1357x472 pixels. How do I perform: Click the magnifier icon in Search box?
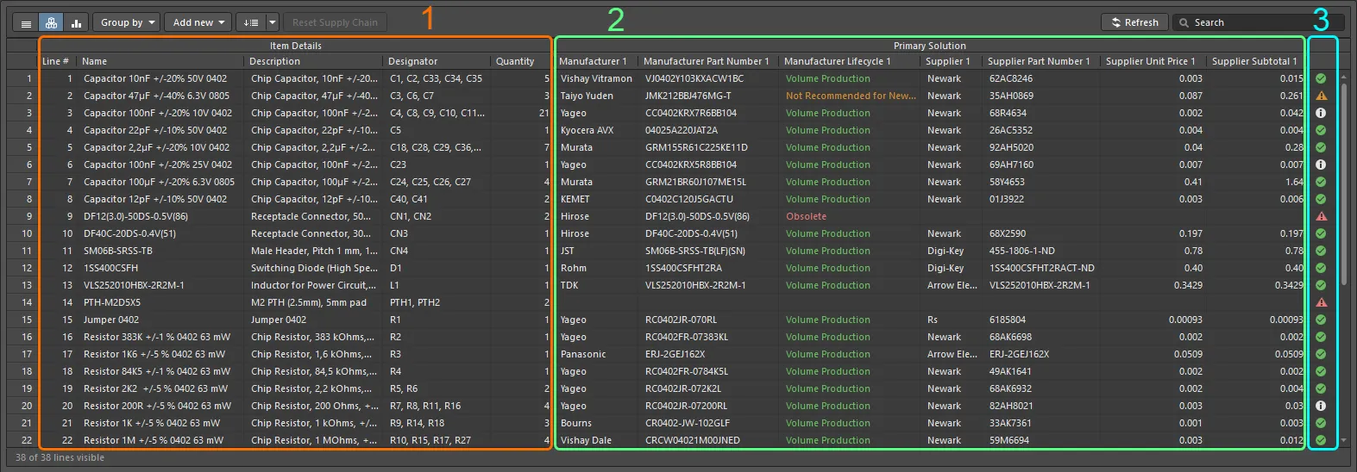pyautogui.click(x=1184, y=23)
